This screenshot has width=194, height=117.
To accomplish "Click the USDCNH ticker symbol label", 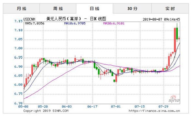I will 29,19.
